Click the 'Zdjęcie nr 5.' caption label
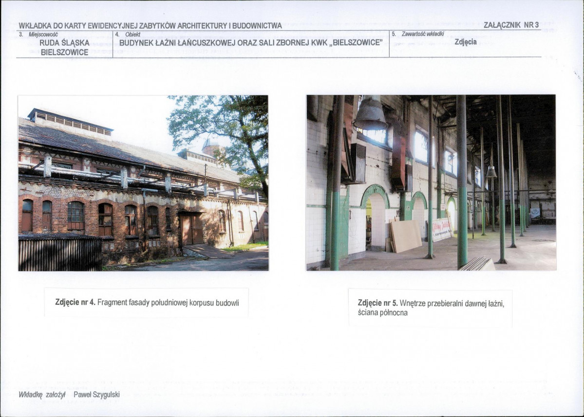 pyautogui.click(x=378, y=303)
